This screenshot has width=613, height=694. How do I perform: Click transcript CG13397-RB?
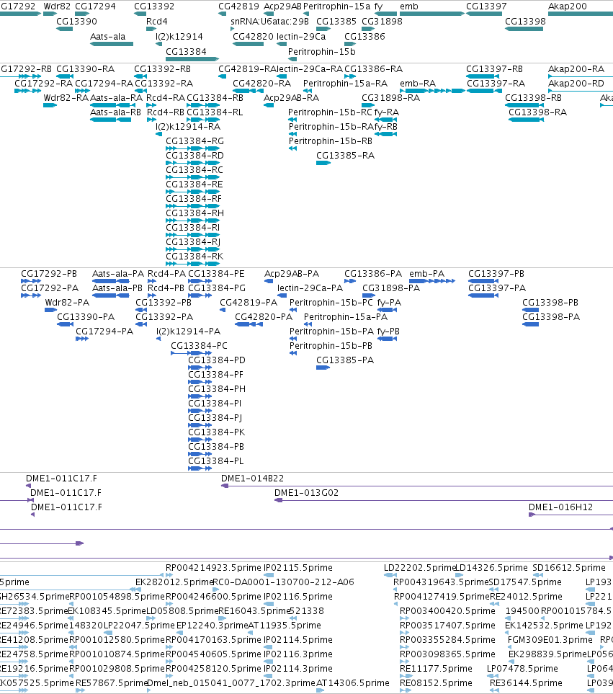pos(494,69)
